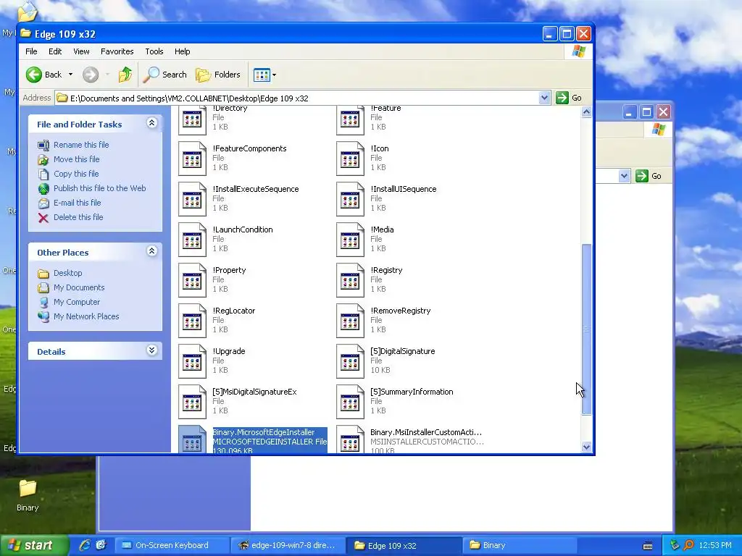Select the !RemoveRegistry file icon
Viewport: 742px width, 556px height.
(x=350, y=321)
